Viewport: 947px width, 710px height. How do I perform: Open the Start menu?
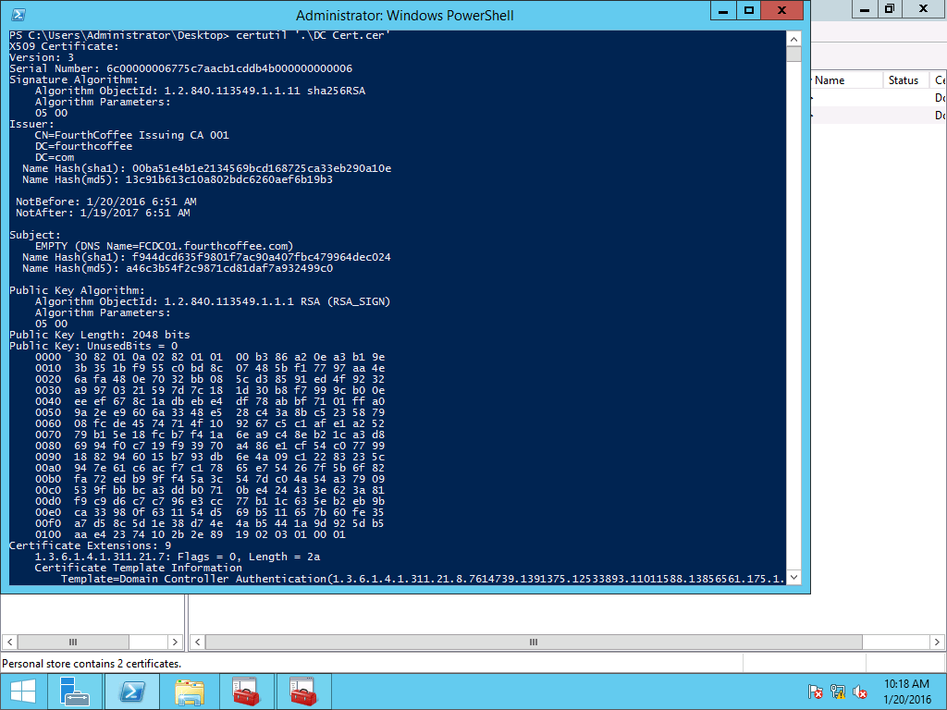click(x=22, y=691)
